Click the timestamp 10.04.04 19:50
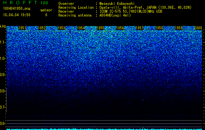The image size is (205, 130). [x=17, y=15]
